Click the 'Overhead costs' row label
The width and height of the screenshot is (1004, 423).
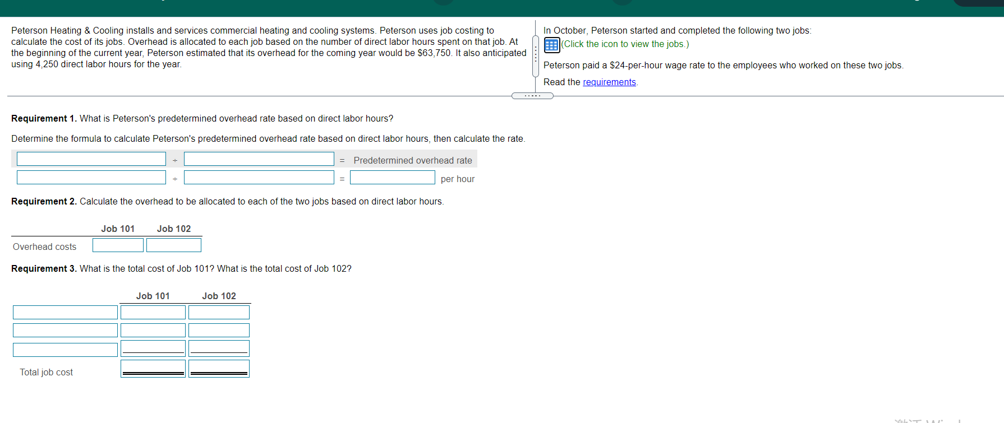pos(44,247)
